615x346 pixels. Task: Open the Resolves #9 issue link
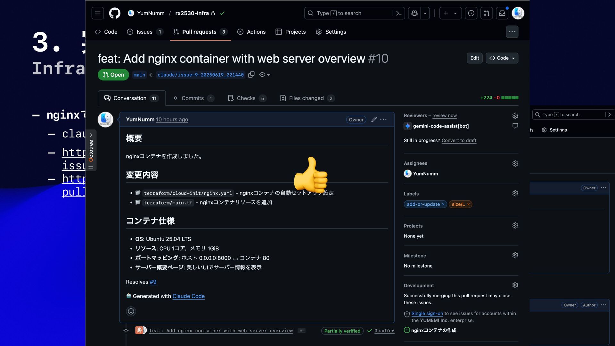coord(153,282)
